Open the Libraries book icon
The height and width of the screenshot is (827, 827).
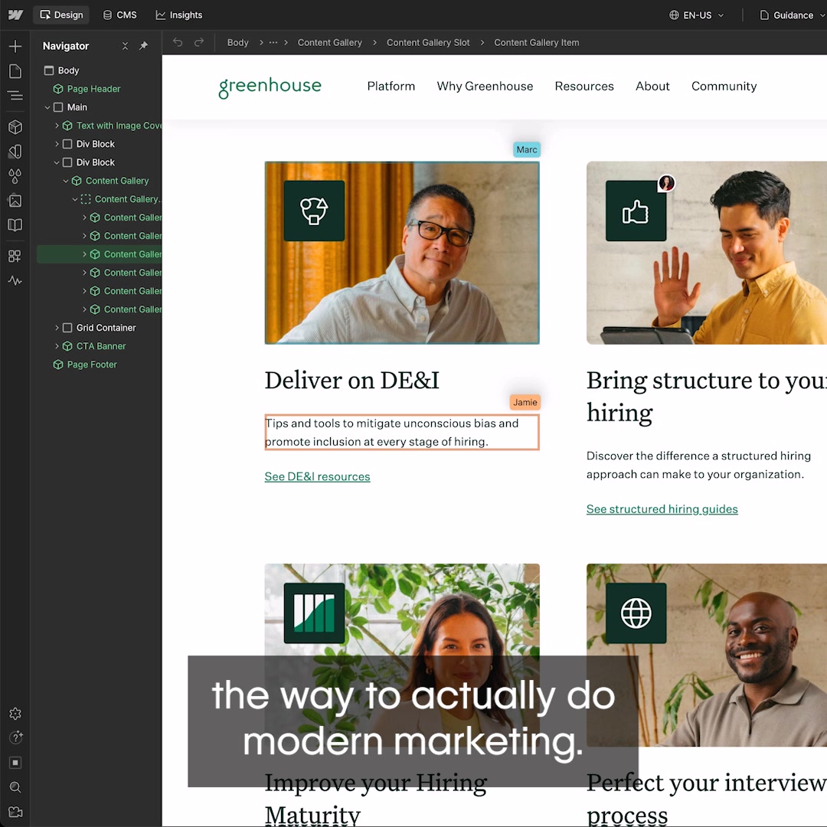pos(15,225)
